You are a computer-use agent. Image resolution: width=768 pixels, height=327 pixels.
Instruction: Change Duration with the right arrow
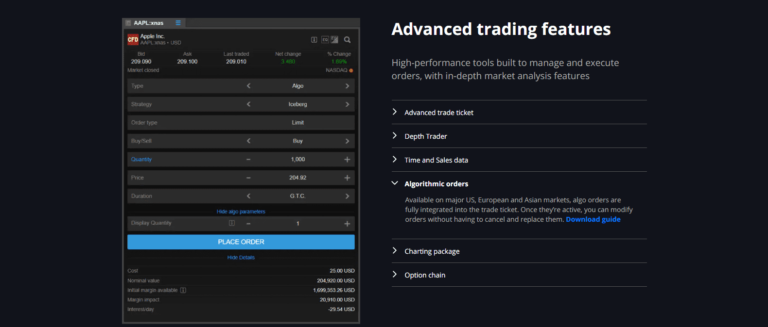pyautogui.click(x=347, y=196)
